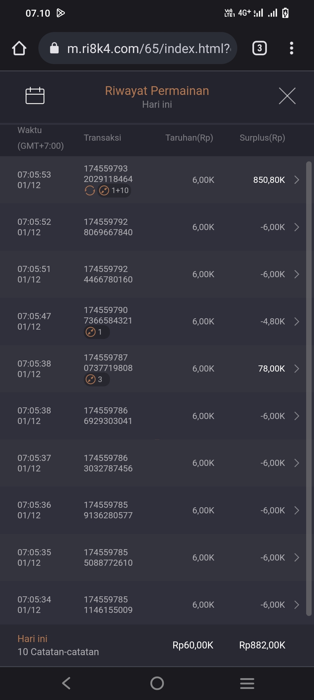
Task: Open details chevron for 07:05:52 transaction
Action: click(x=297, y=227)
